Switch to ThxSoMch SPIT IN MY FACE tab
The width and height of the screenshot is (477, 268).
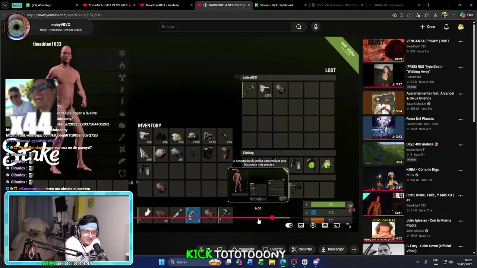[x=109, y=5]
